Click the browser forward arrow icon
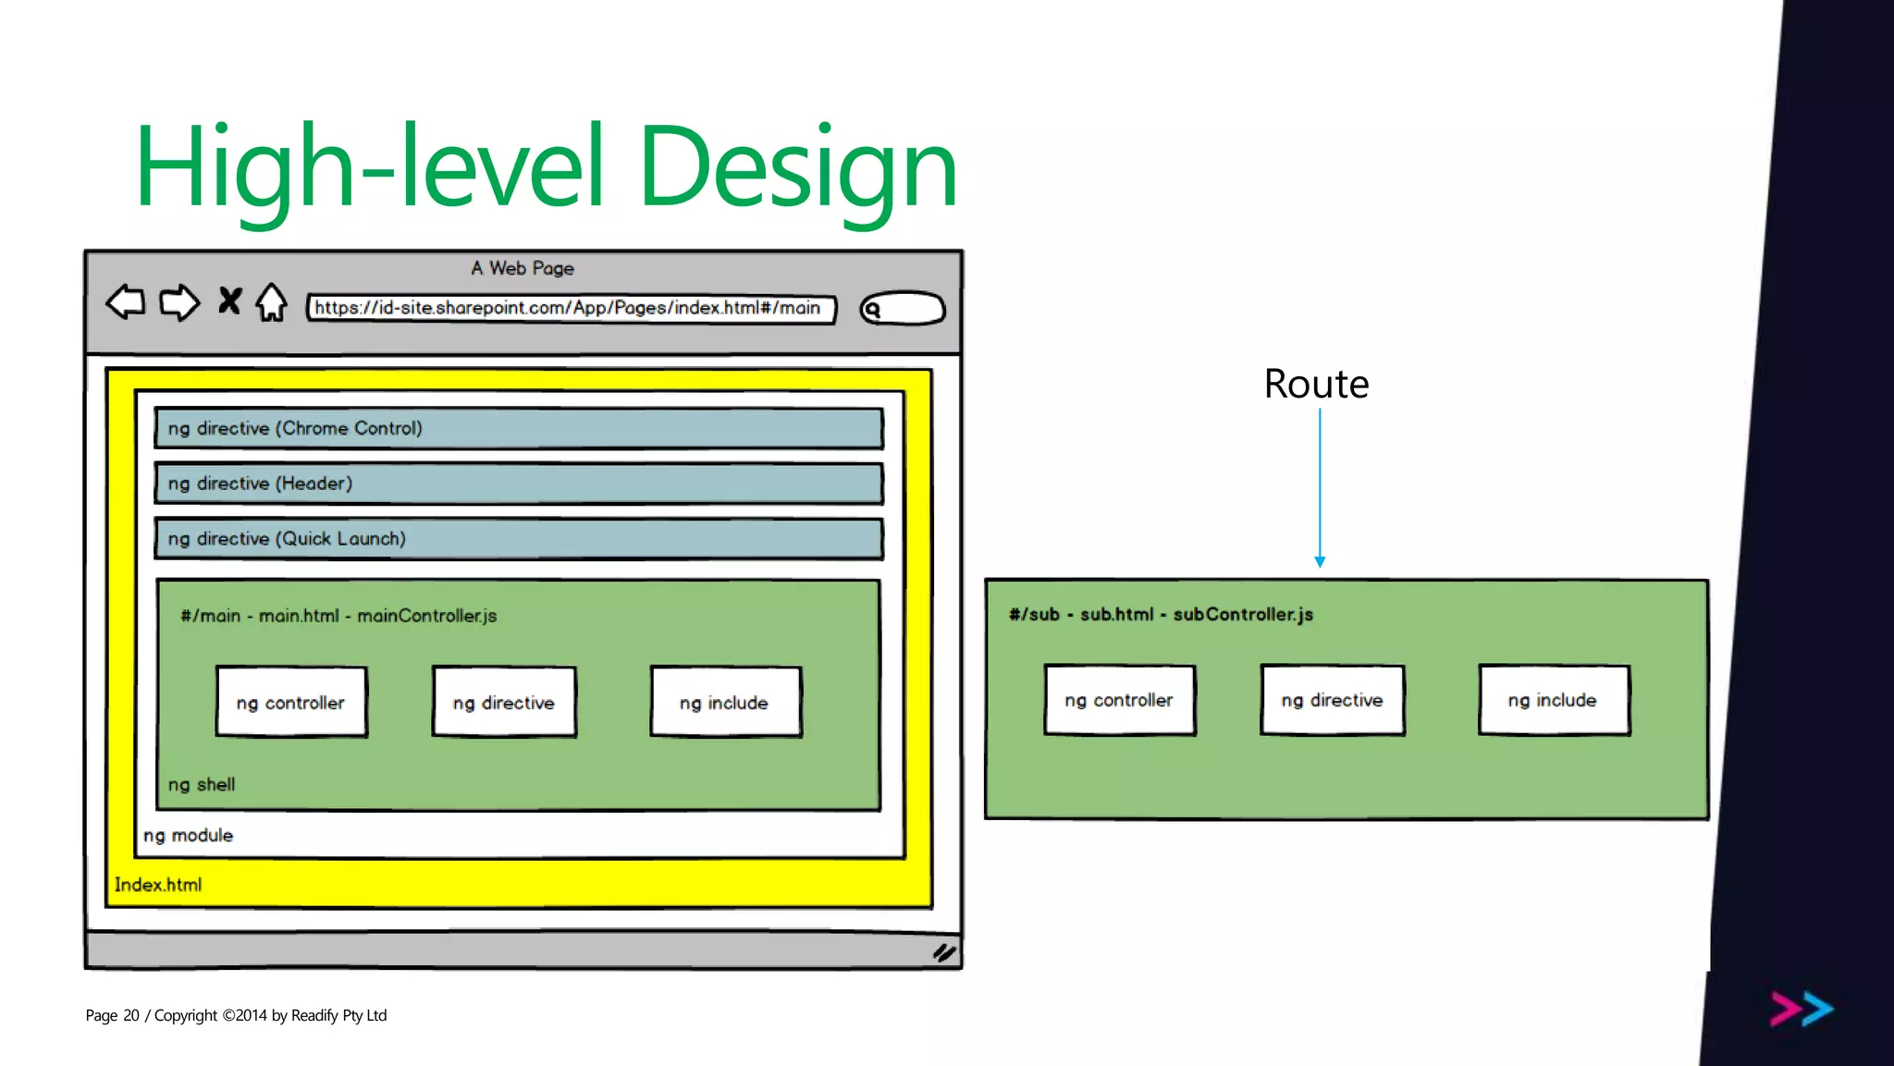This screenshot has height=1066, width=1894. tap(178, 302)
